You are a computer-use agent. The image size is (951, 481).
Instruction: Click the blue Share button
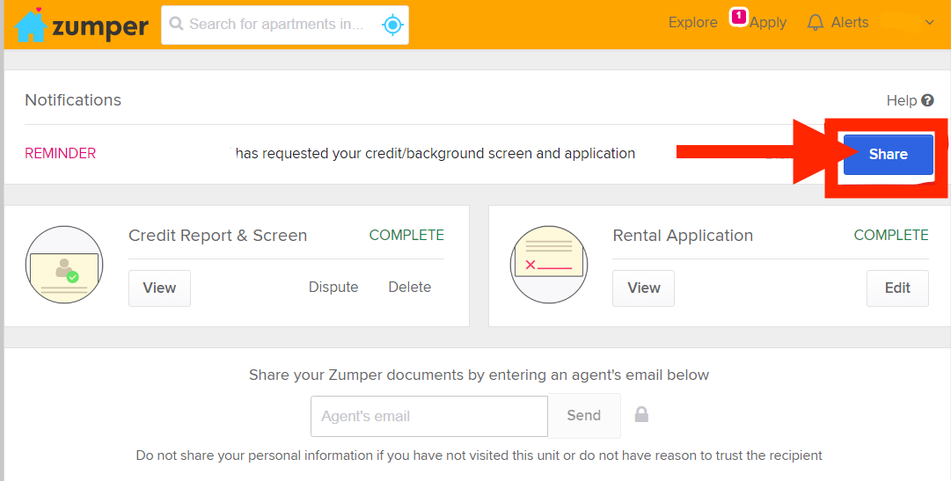coord(888,154)
